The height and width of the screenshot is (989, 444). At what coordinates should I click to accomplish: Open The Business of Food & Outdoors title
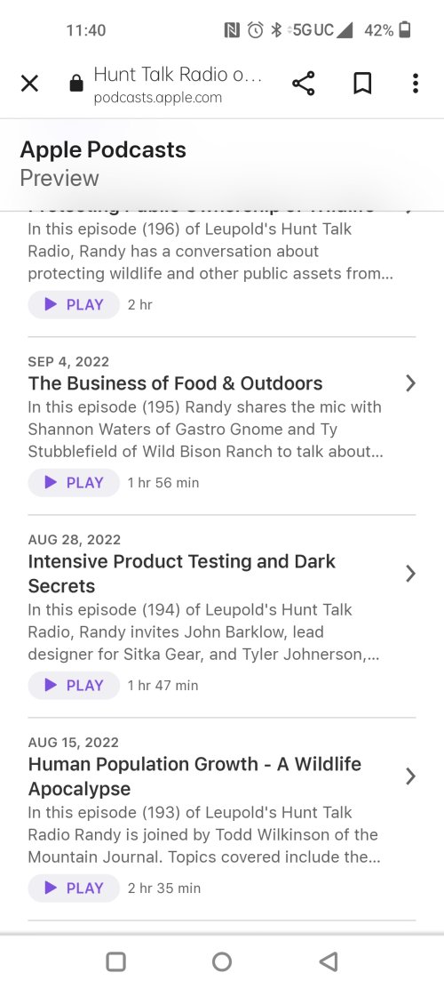coord(175,383)
